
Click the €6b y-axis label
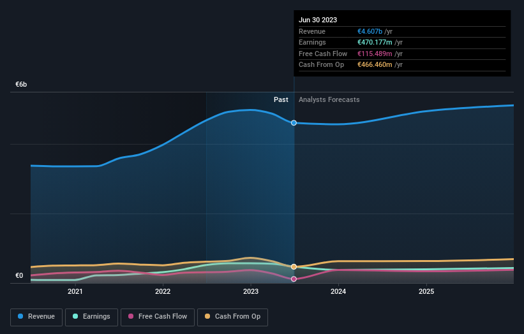coord(21,84)
